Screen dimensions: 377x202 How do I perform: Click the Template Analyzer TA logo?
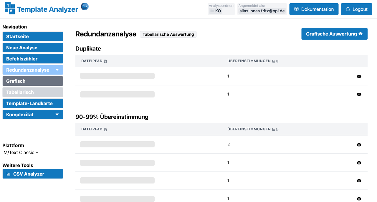coord(10,8)
